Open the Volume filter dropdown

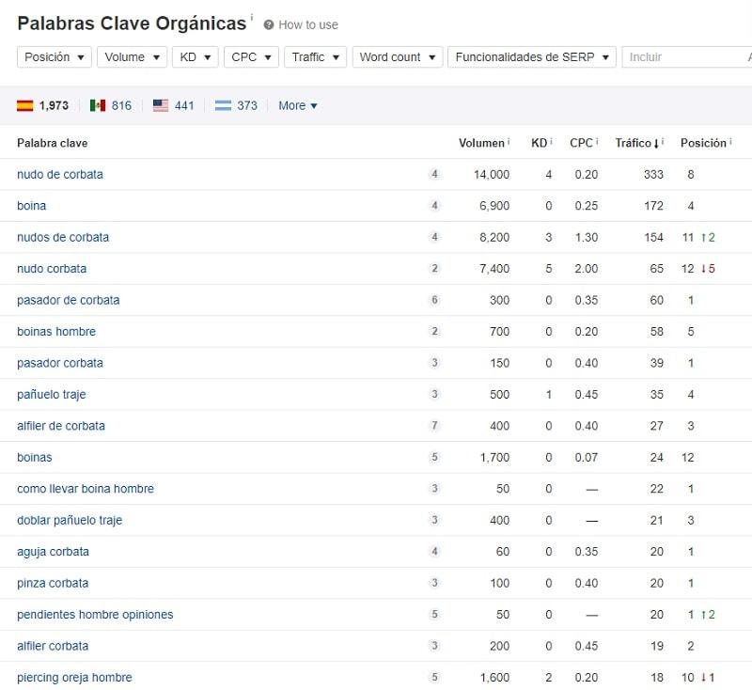[132, 56]
